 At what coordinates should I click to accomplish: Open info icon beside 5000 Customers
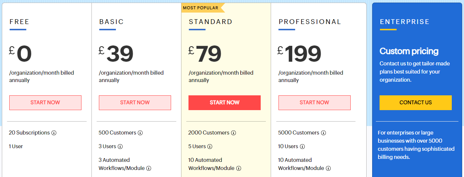(x=323, y=133)
